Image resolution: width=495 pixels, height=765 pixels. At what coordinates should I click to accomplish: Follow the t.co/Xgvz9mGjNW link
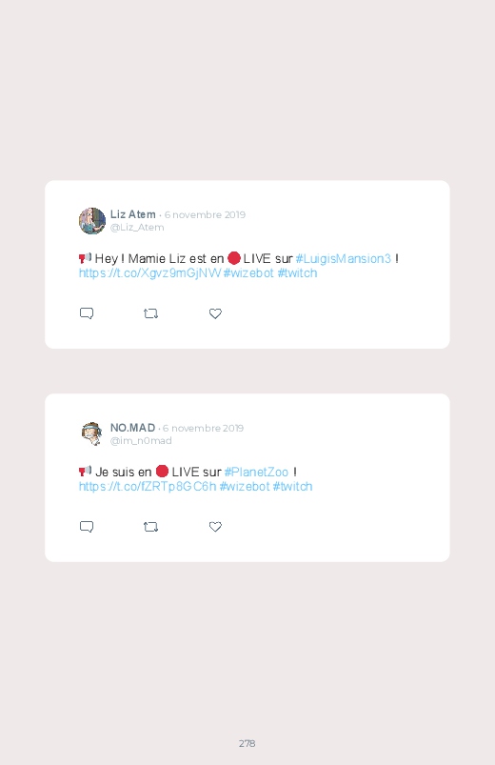click(x=150, y=273)
